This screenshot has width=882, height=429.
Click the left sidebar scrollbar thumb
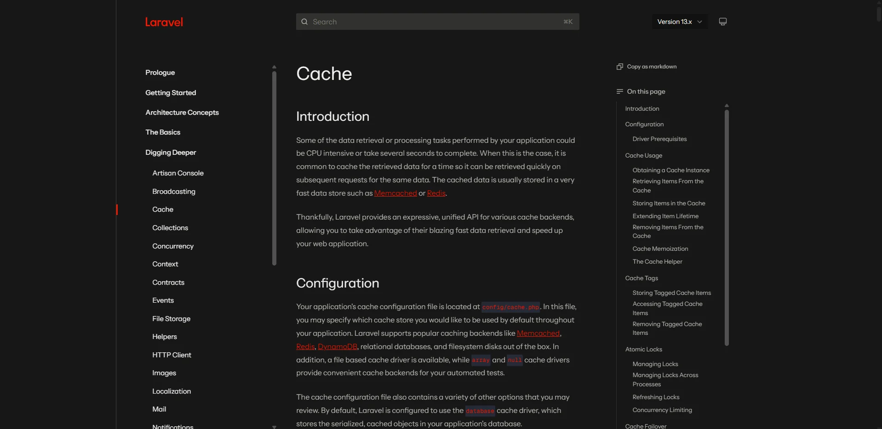point(274,168)
